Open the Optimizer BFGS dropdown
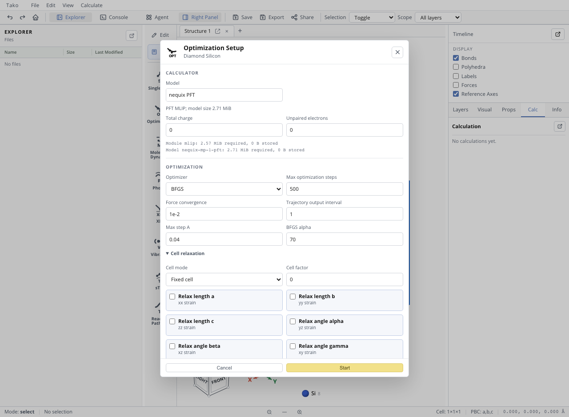Image resolution: width=569 pixels, height=417 pixels. pyautogui.click(x=224, y=189)
